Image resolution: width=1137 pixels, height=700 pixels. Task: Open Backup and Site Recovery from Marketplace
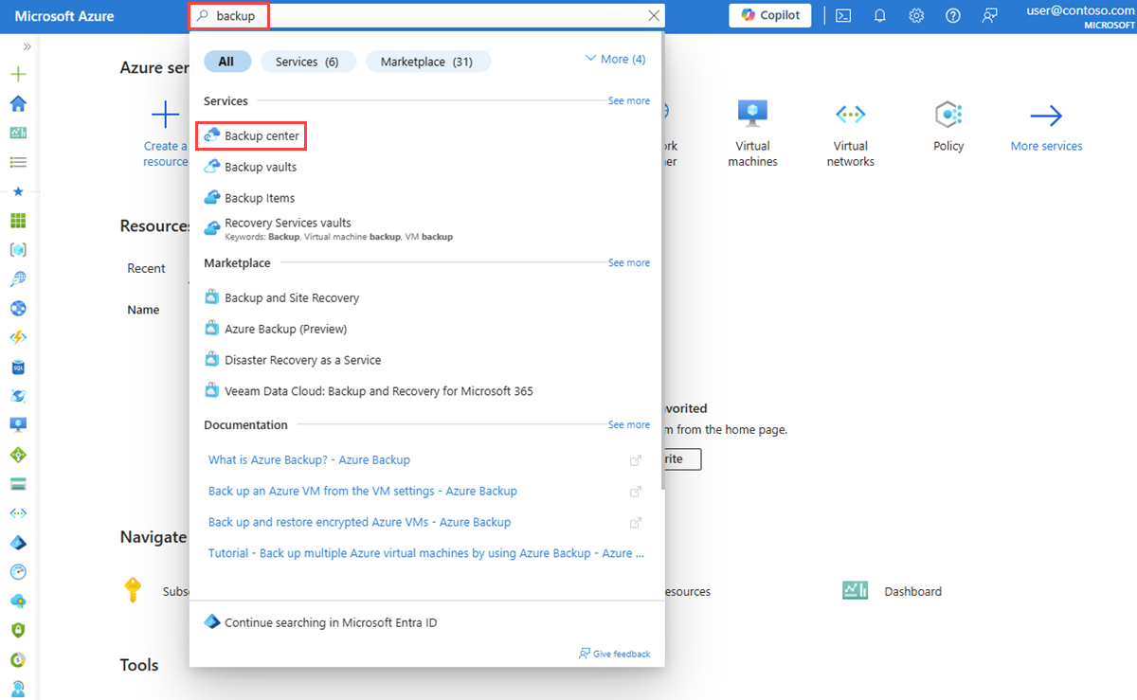coord(292,296)
